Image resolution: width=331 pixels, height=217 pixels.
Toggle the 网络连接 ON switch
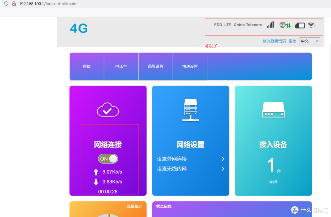[x=108, y=159]
